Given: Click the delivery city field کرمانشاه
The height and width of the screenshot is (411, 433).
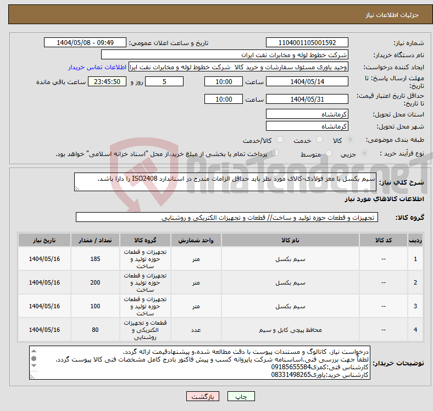Looking at the screenshot, I should pyautogui.click(x=307, y=126).
